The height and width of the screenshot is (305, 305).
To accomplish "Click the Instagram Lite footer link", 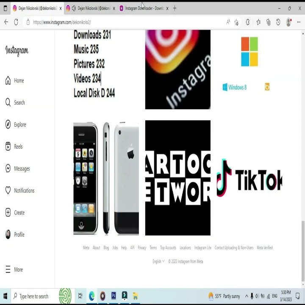I will click(x=202, y=248).
